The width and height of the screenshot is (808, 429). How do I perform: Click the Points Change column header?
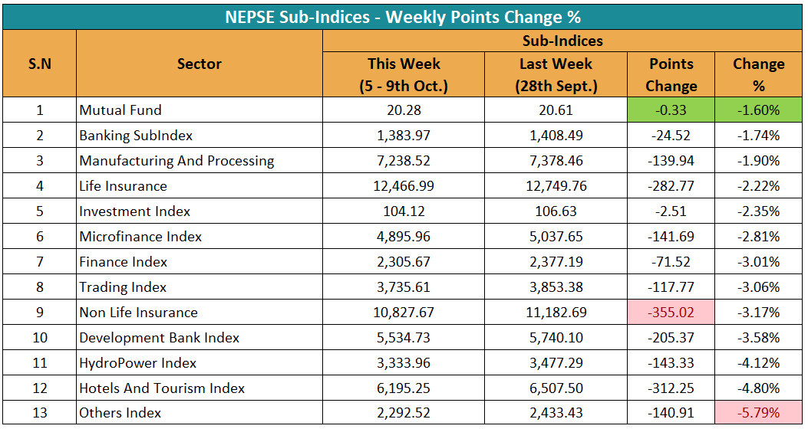(x=671, y=74)
